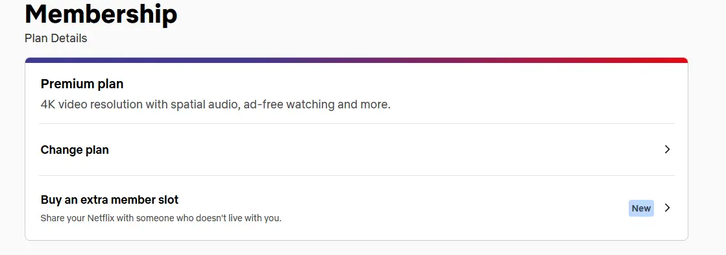Click the chevron beside the New badge
The width and height of the screenshot is (726, 255).
pyautogui.click(x=667, y=208)
